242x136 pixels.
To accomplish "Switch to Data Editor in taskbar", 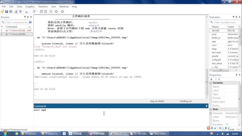I will point(159,134).
